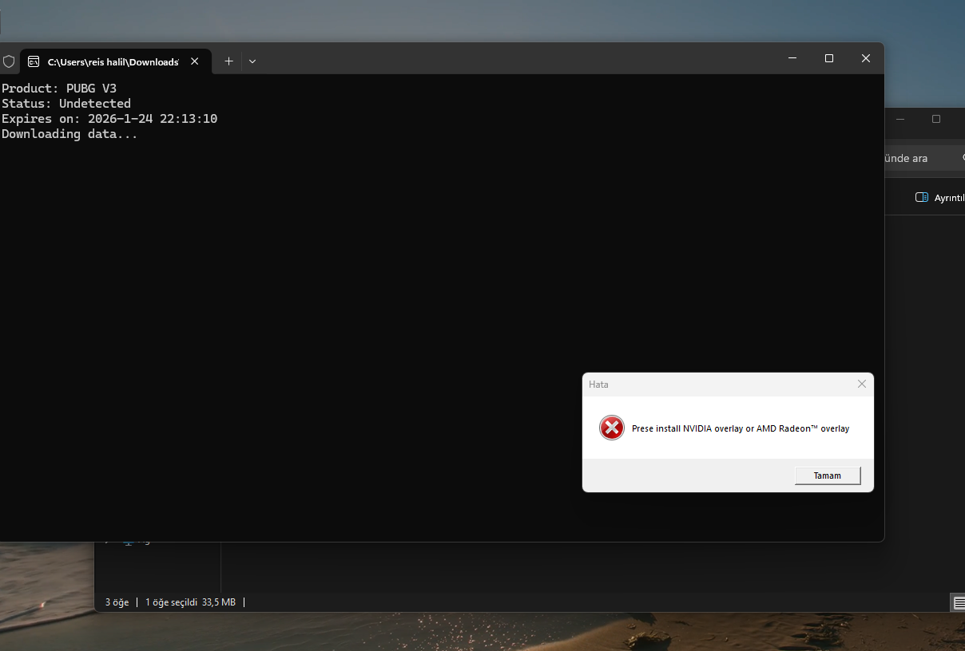Screen dimensions: 965x651
Task: Click the 'Downloading data...' line
Action: (69, 134)
